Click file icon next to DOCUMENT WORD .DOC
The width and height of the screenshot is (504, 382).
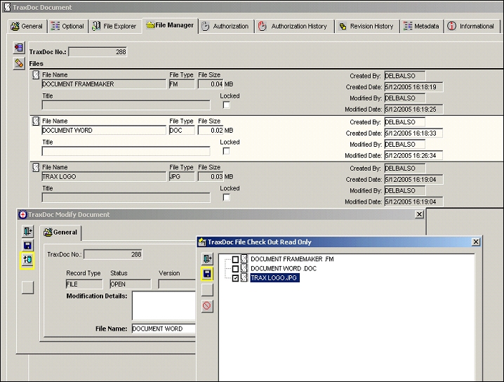coord(244,268)
